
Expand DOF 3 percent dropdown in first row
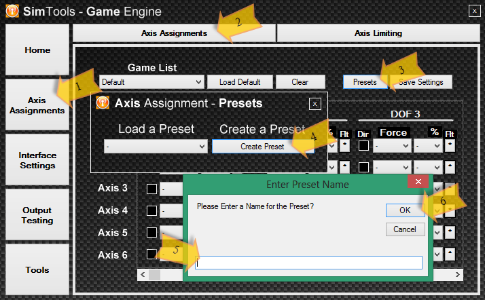click(x=428, y=145)
